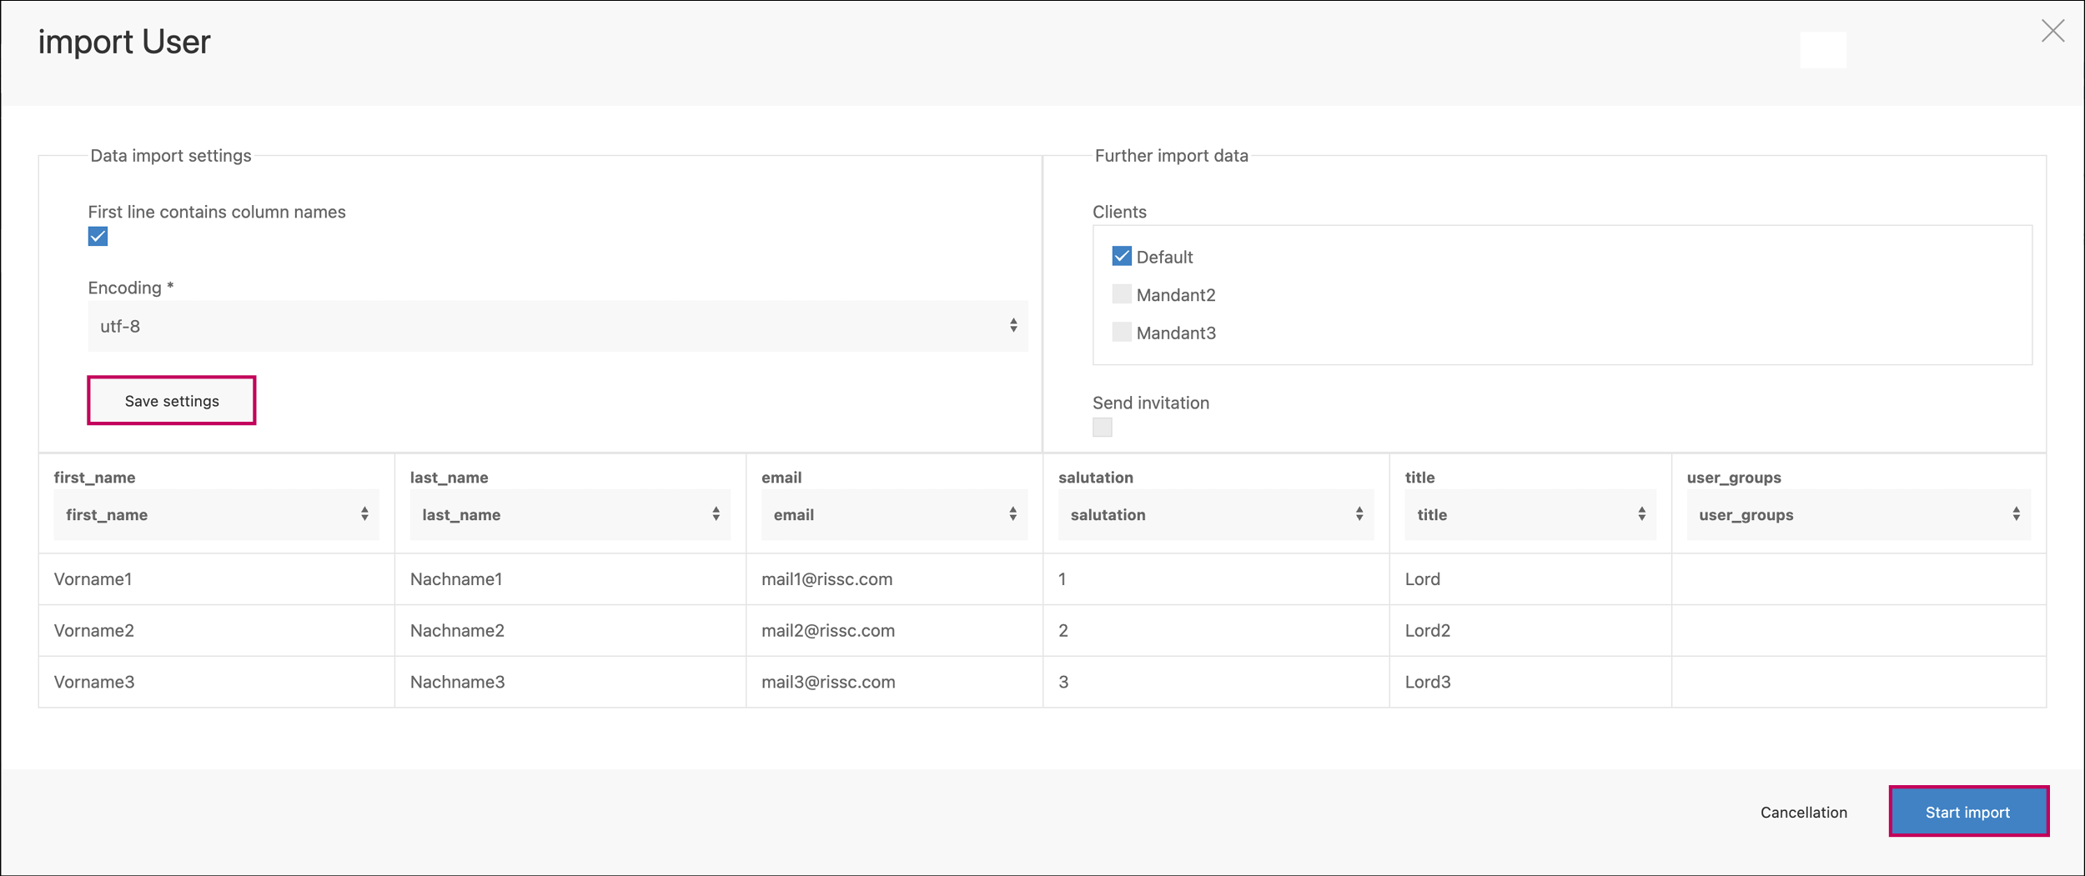The width and height of the screenshot is (2085, 876).
Task: Click the Lord3 title cell
Action: (x=1427, y=682)
